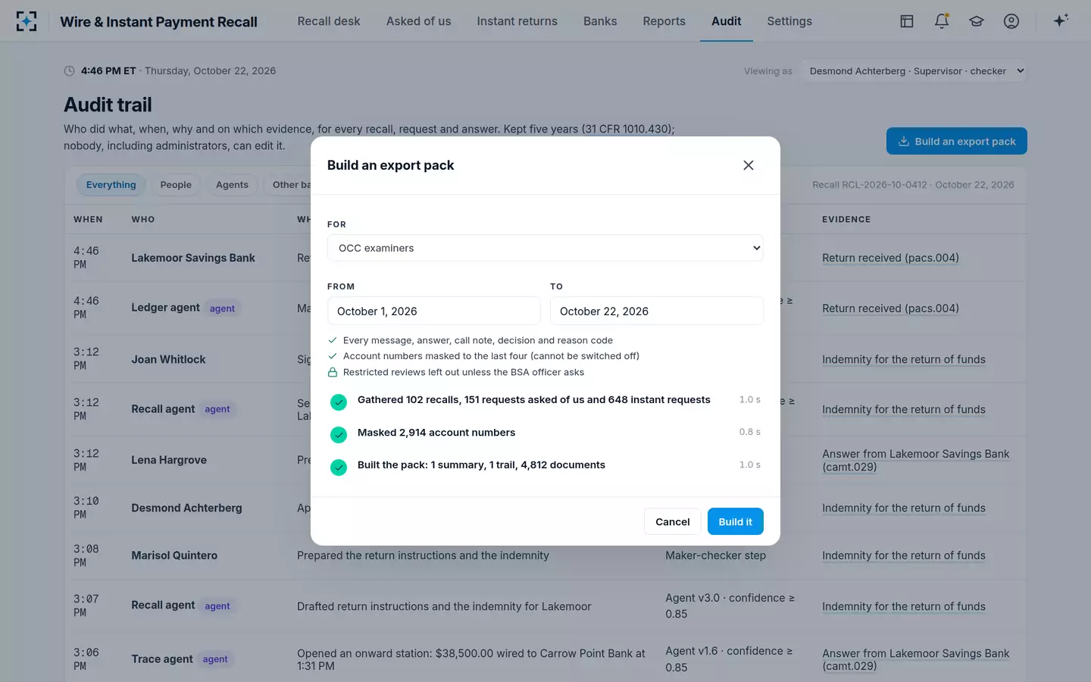Click the name Desmond Achterberg in the table
The height and width of the screenshot is (682, 1091).
point(186,508)
